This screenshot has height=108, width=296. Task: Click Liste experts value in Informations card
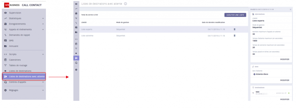[x=258, y=21]
